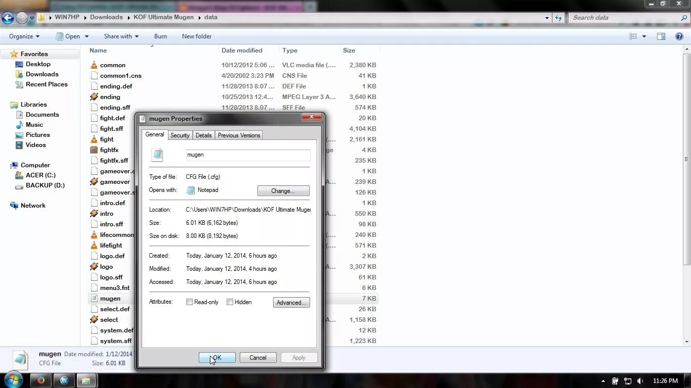Click the Back navigation arrow
This screenshot has height=388, width=691.
click(8, 18)
